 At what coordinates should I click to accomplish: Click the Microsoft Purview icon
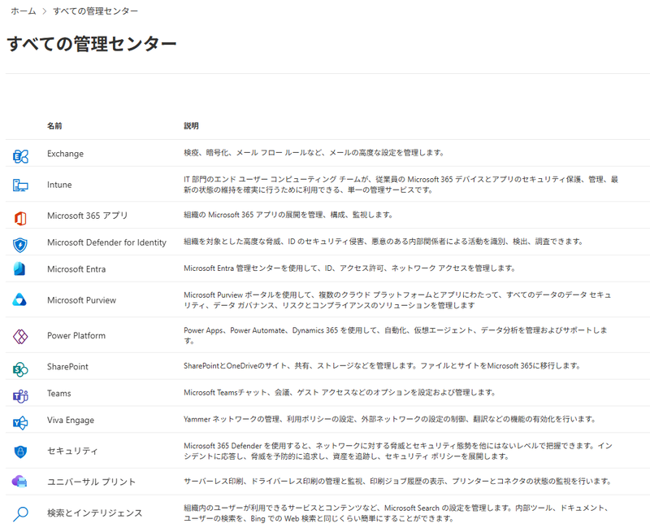tap(19, 299)
